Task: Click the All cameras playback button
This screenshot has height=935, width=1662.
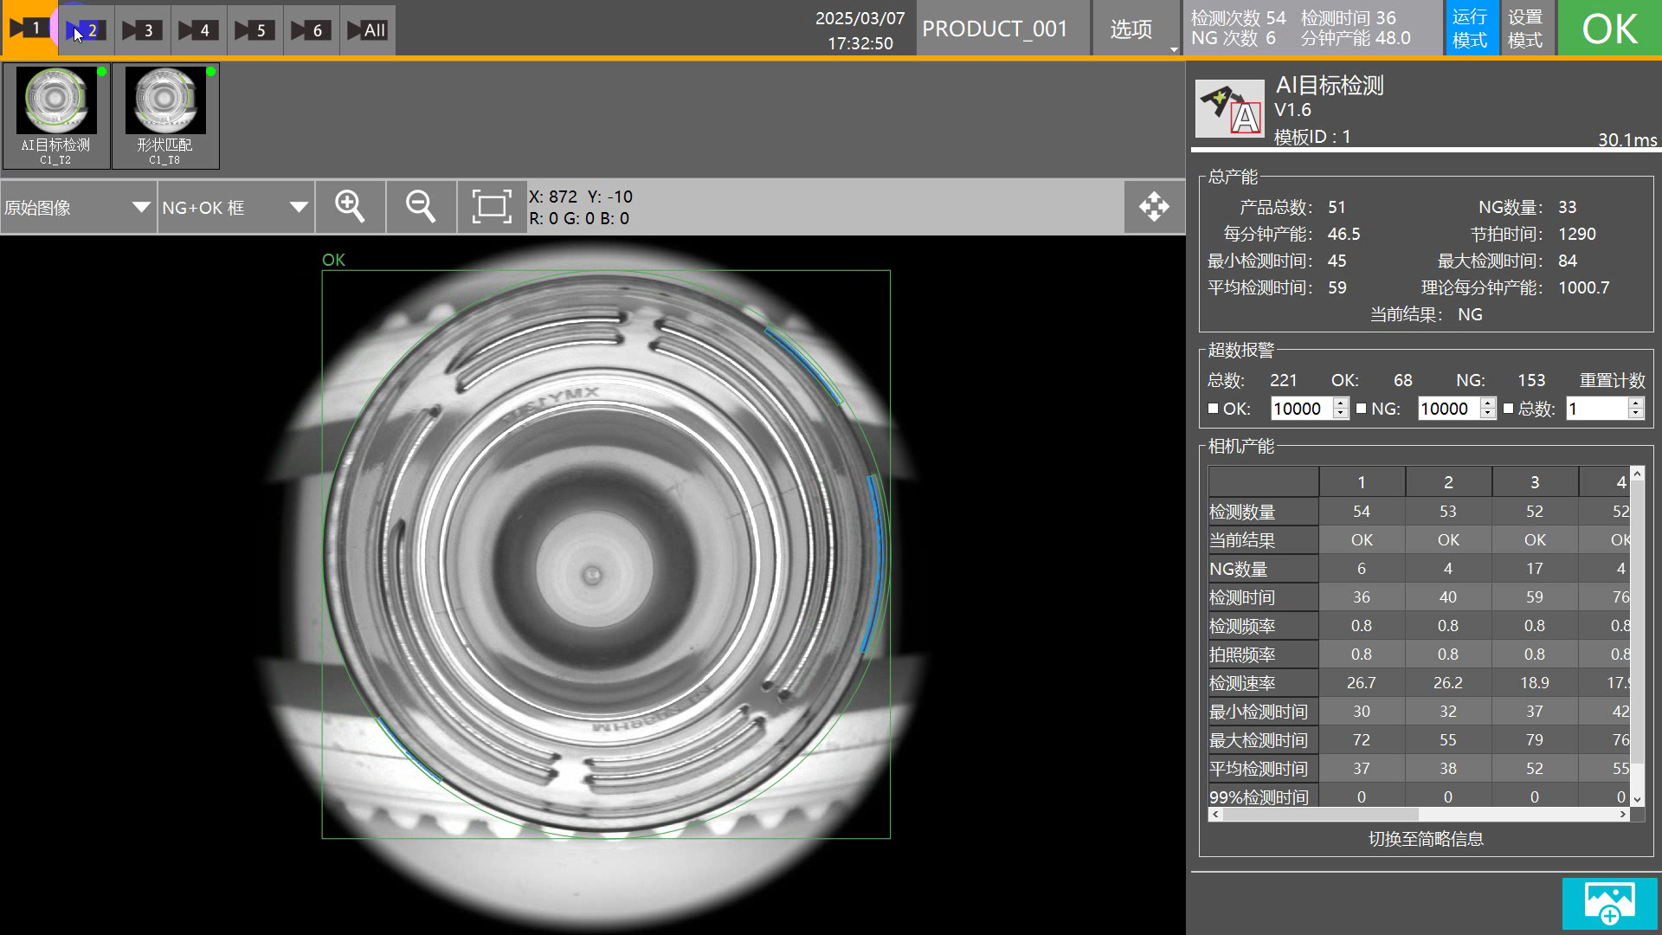Action: click(367, 30)
